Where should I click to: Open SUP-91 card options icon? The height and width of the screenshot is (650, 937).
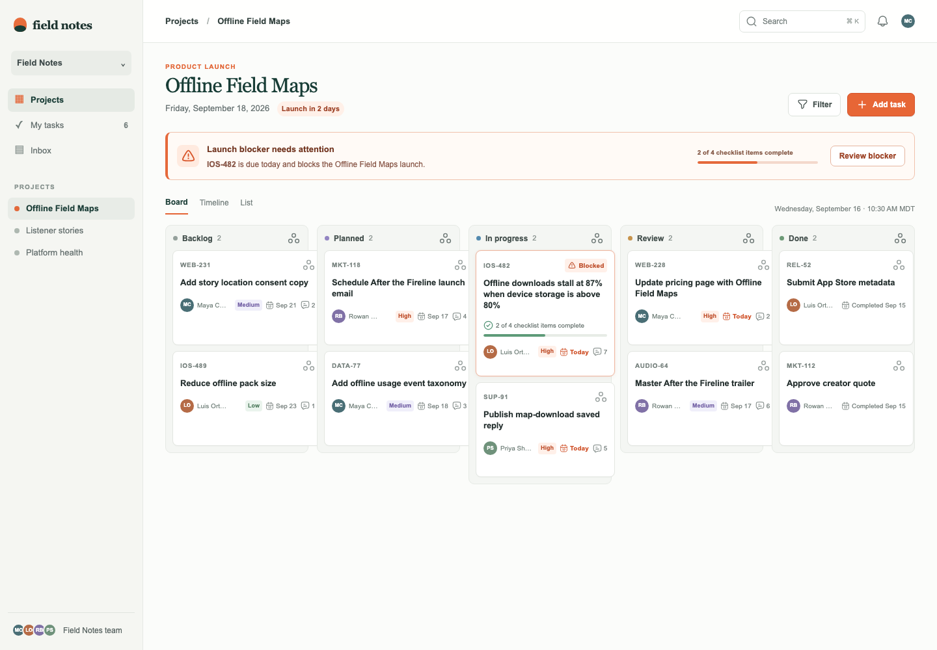pos(601,397)
